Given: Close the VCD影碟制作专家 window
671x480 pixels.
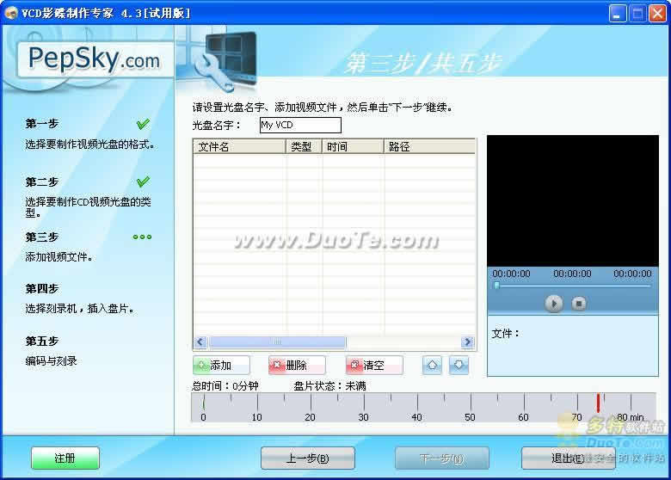Looking at the screenshot, I should [657, 13].
